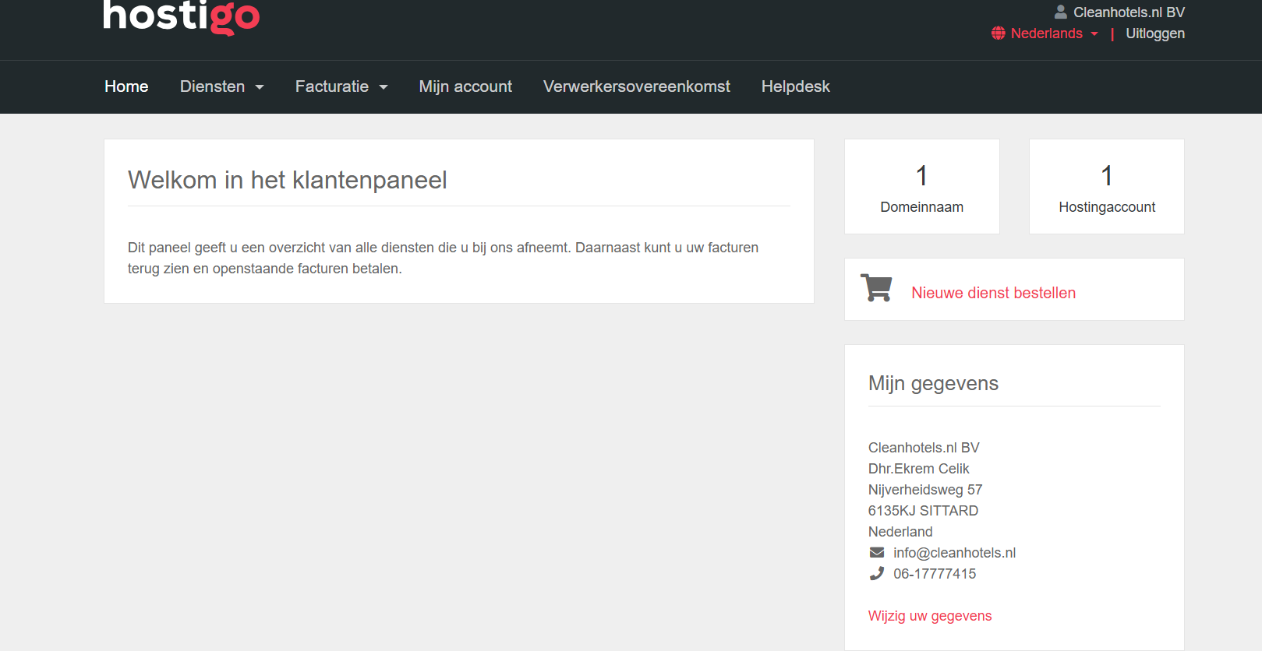Go to the Home menu item
Screen dimensions: 1262x651
pyautogui.click(x=126, y=86)
